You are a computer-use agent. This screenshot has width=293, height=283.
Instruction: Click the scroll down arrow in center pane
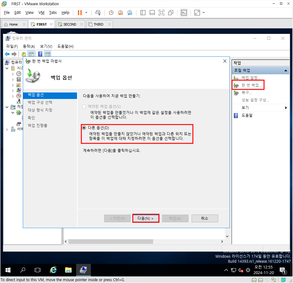tap(227, 236)
